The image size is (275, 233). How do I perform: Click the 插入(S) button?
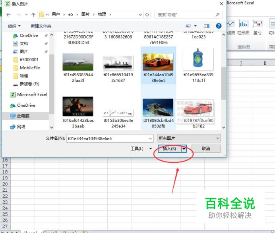coord(169,149)
